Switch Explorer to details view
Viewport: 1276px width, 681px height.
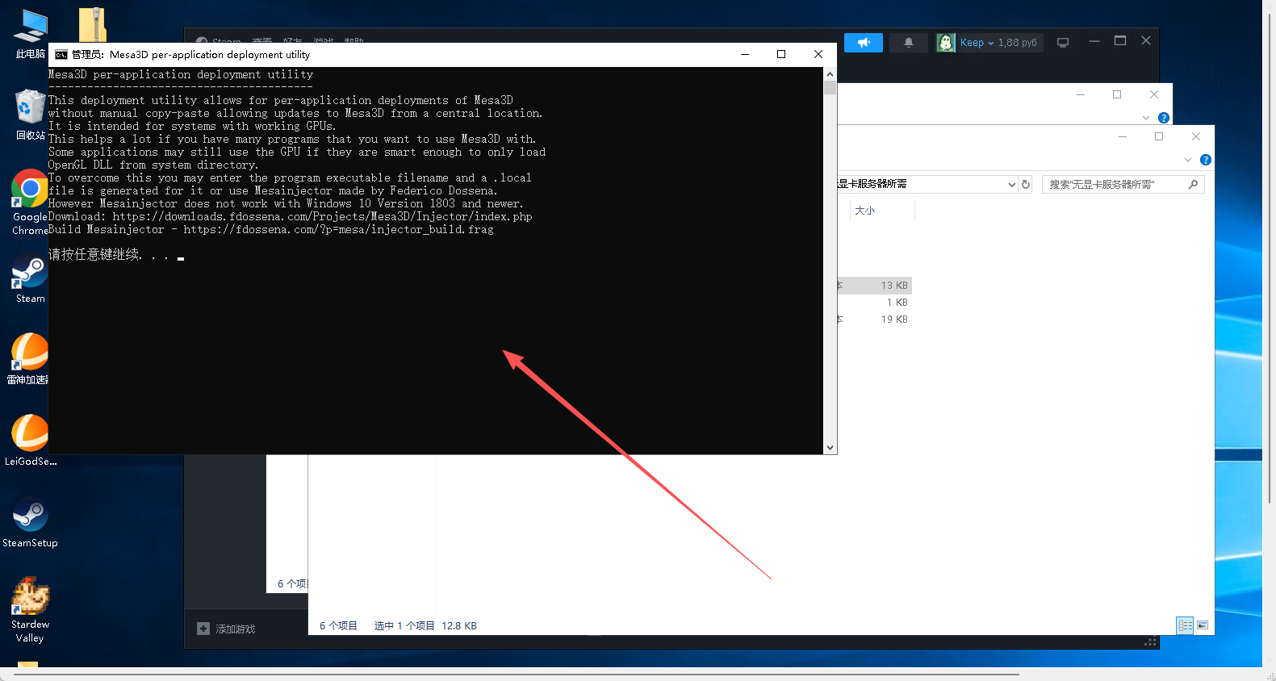[1185, 625]
